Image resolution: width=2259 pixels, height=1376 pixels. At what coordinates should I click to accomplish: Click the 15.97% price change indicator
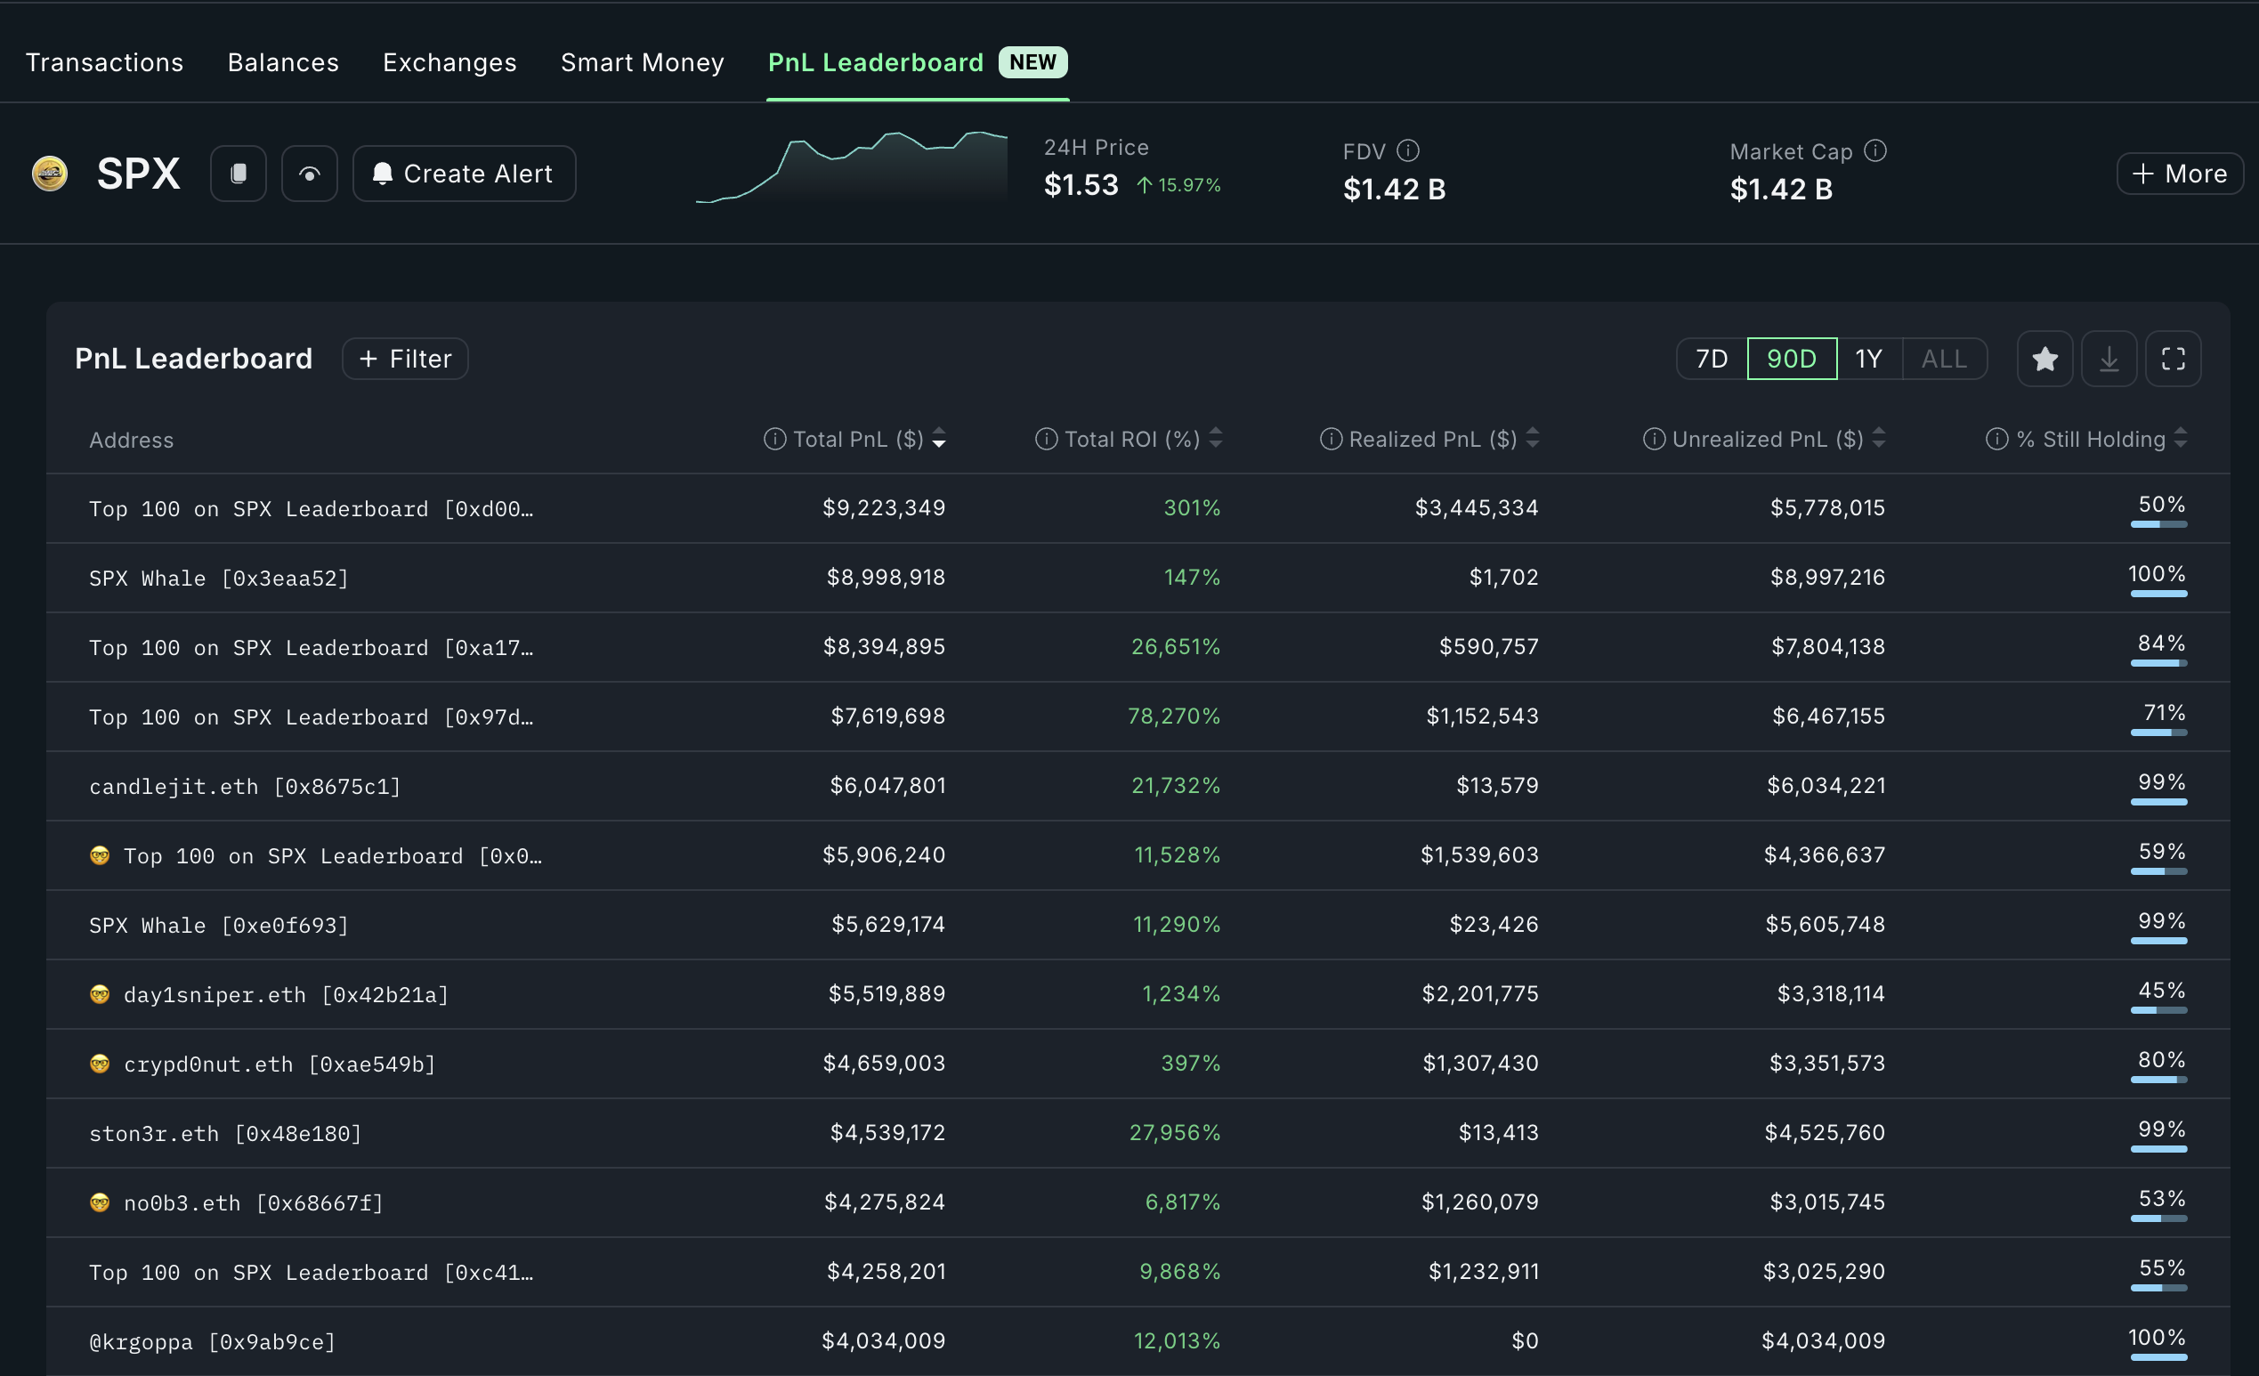pyautogui.click(x=1179, y=185)
